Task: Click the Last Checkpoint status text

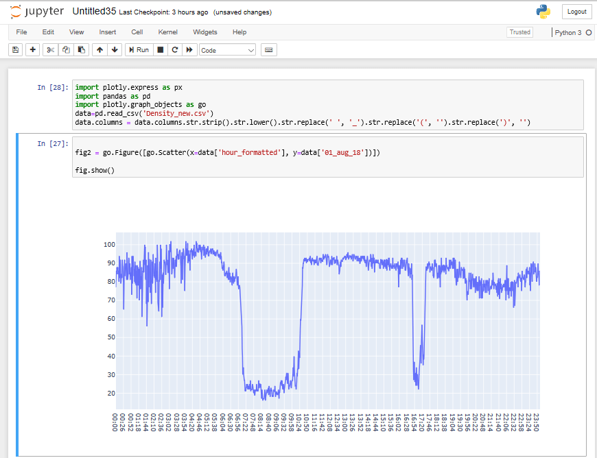Action: point(164,12)
